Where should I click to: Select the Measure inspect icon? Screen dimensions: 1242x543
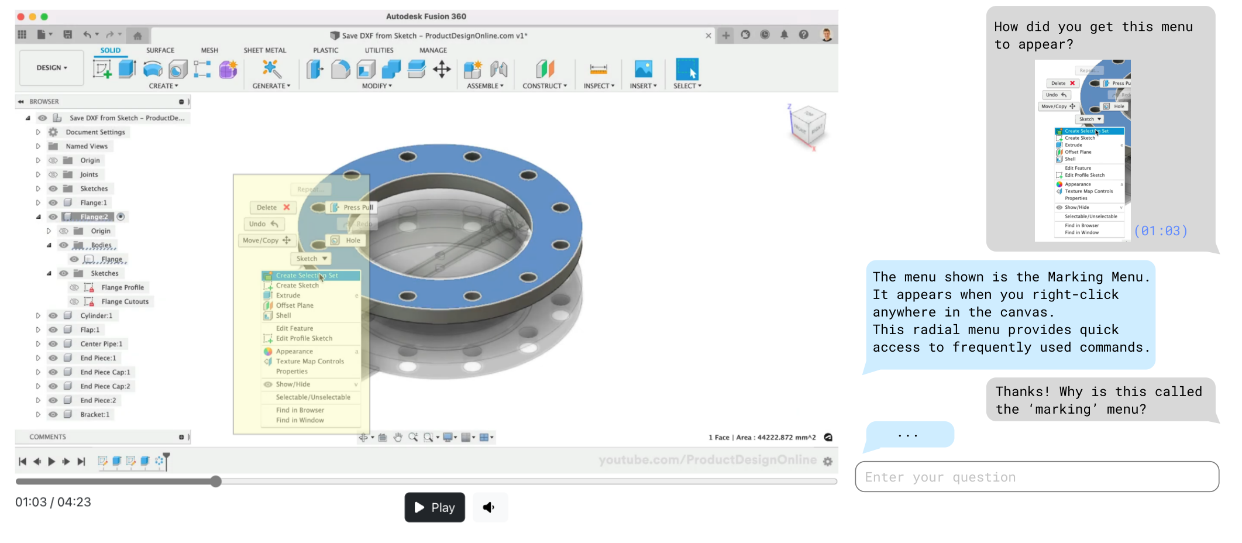point(598,69)
